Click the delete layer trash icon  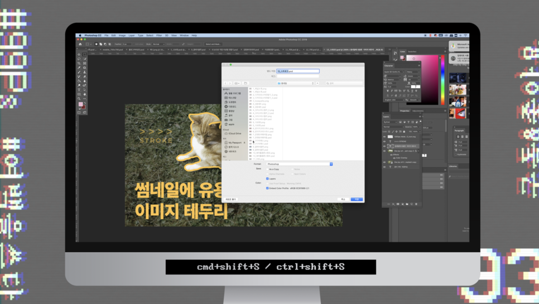pyautogui.click(x=416, y=204)
